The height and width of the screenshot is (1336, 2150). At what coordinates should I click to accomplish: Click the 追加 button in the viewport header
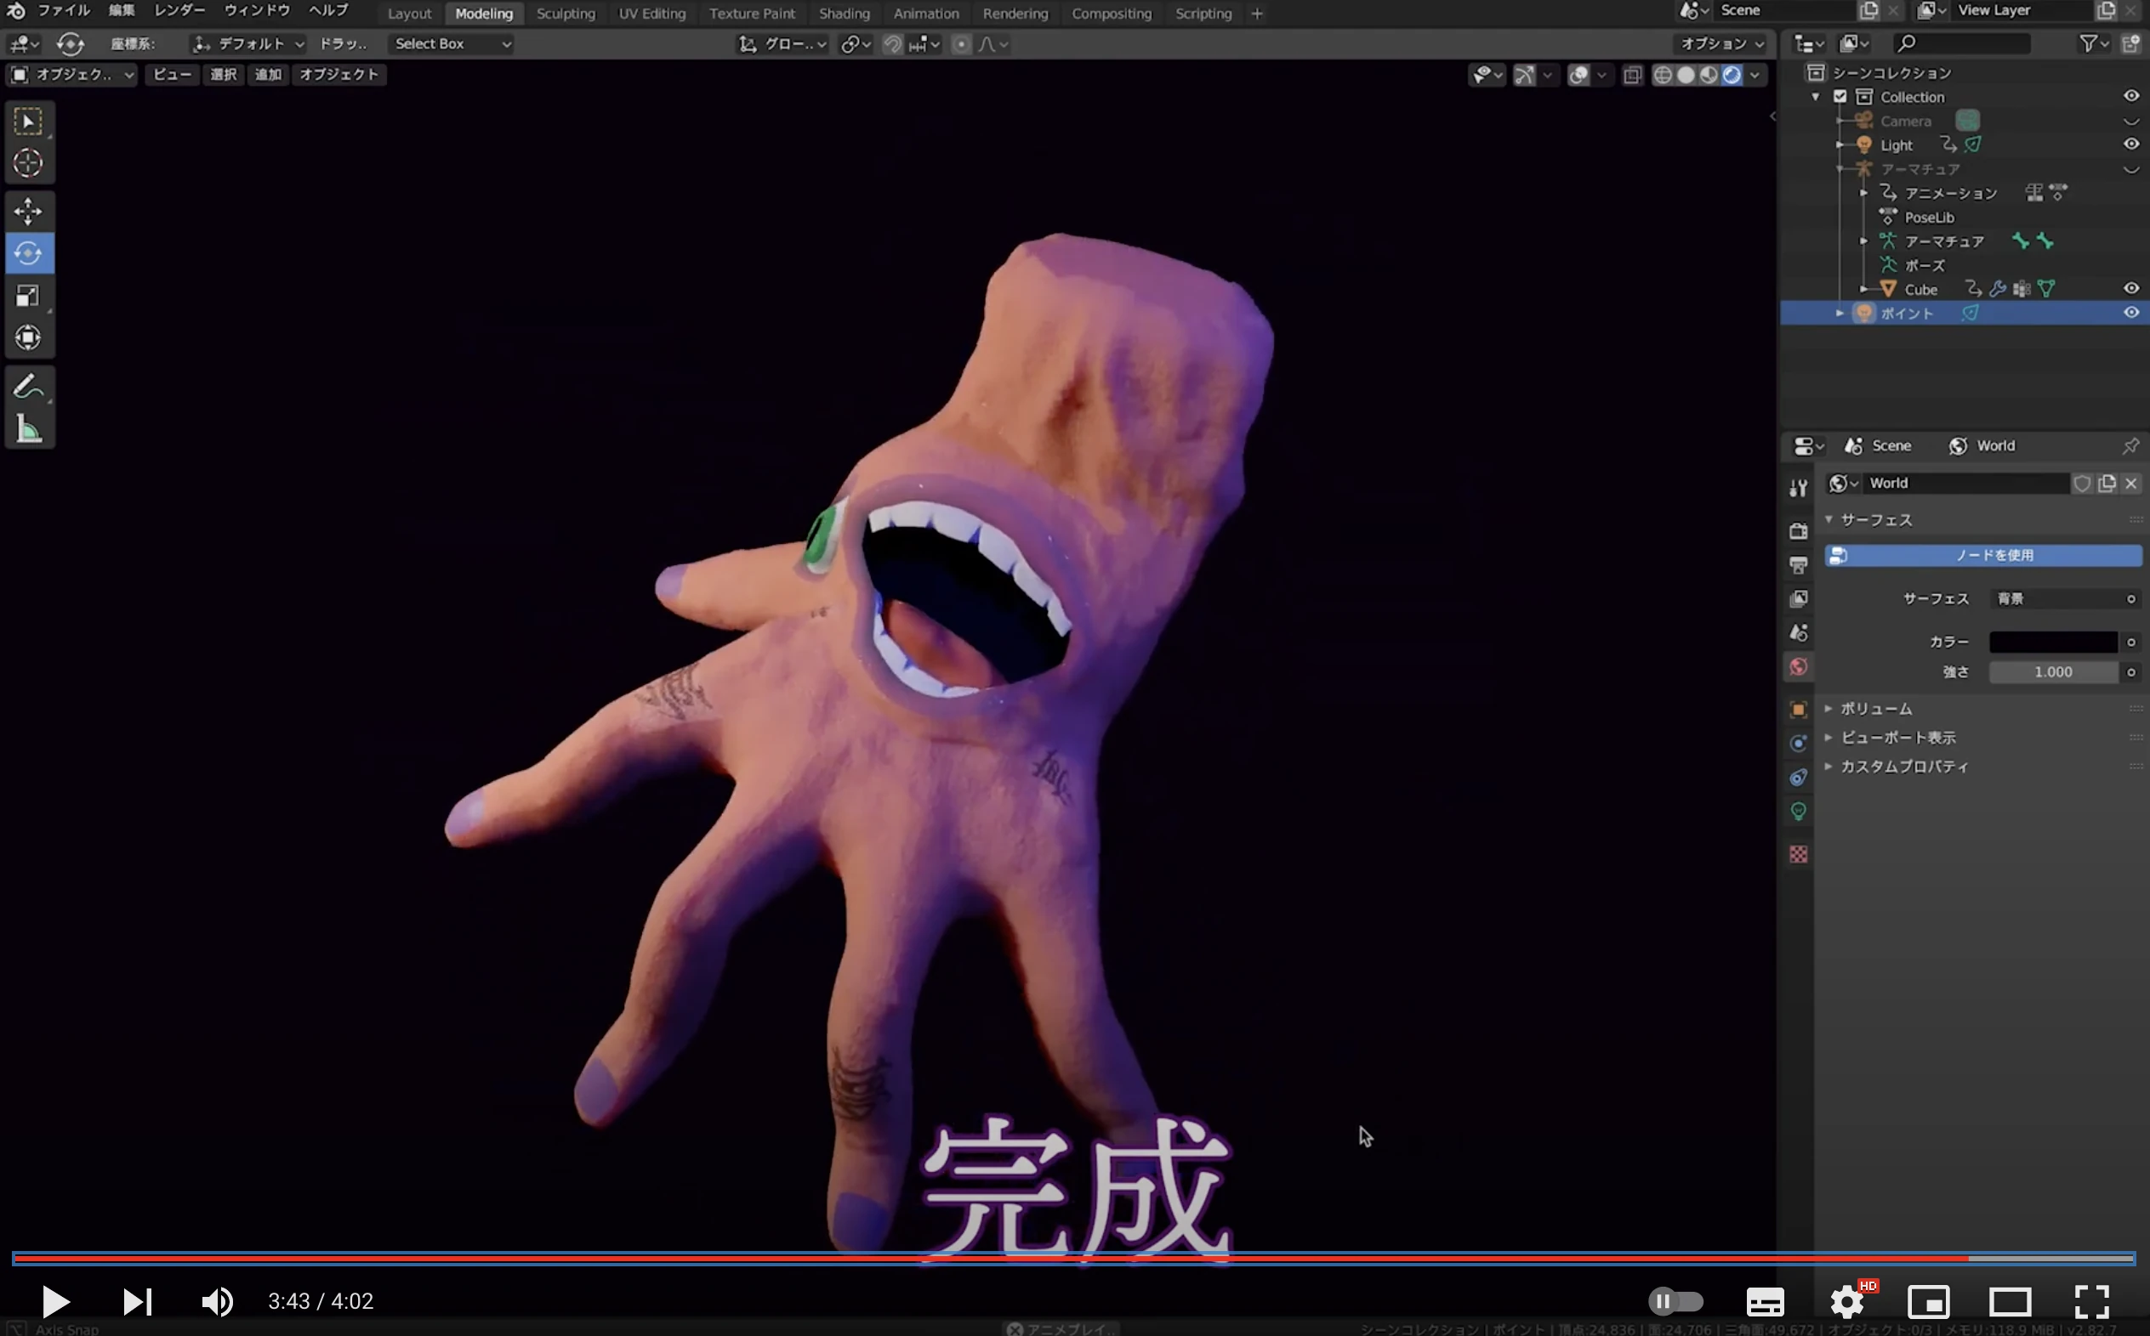click(268, 74)
